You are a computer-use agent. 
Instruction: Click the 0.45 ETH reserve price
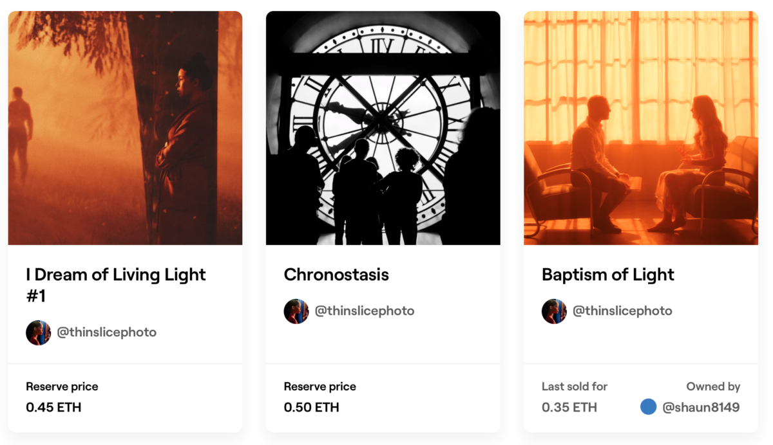coord(53,407)
